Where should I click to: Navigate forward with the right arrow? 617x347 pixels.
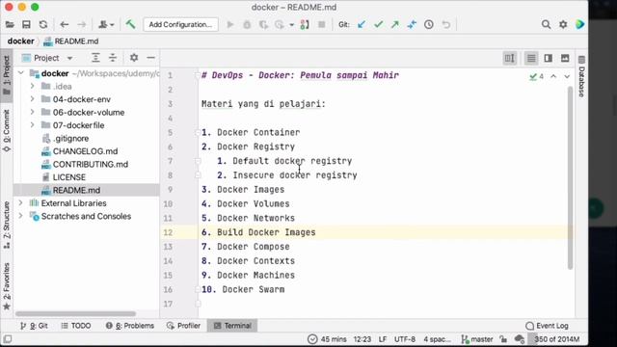pos(81,24)
